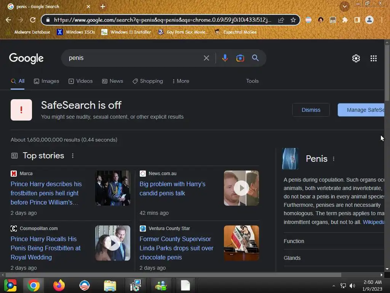Open File Explorer from the taskbar
The width and height of the screenshot is (390, 293).
[x=110, y=285]
